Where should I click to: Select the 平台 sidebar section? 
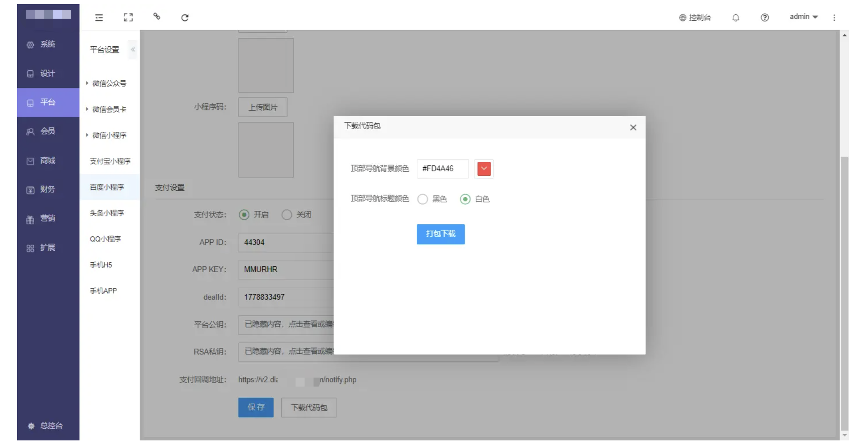click(x=48, y=102)
